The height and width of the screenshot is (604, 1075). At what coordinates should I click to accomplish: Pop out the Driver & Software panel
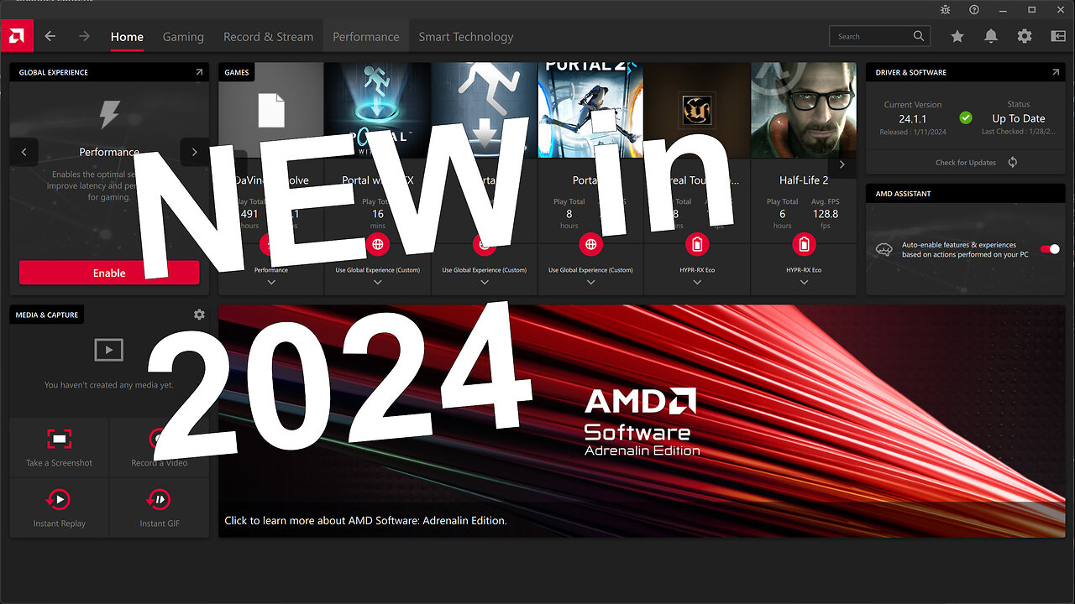coord(1056,72)
